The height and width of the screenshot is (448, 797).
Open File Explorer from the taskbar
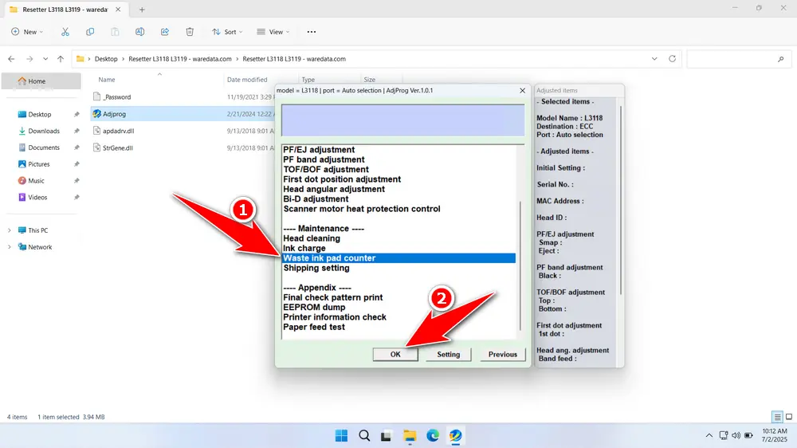coord(410,436)
